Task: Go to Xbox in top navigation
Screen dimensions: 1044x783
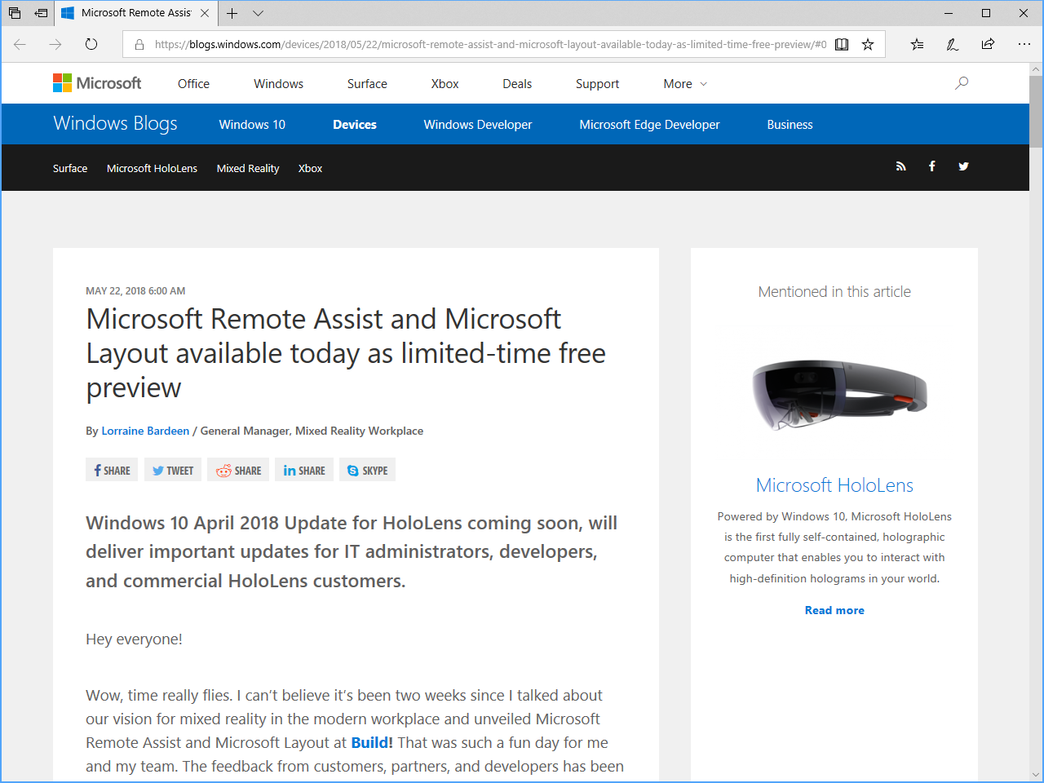Action: pos(445,84)
